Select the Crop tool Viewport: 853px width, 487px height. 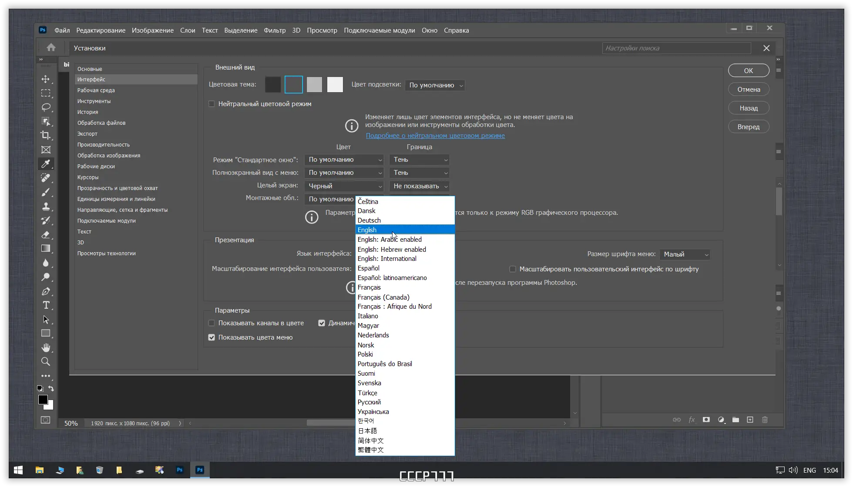(x=46, y=135)
